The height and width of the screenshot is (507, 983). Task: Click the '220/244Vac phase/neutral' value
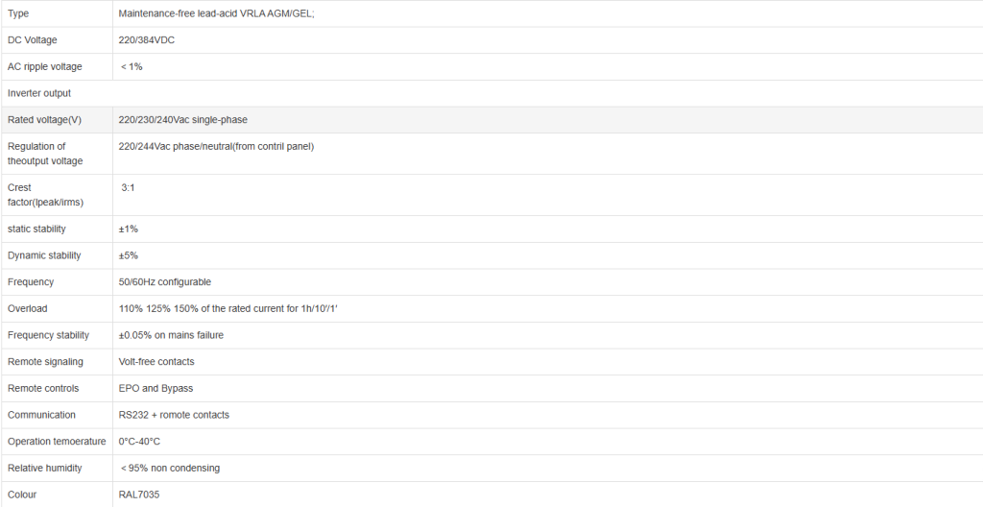click(216, 146)
